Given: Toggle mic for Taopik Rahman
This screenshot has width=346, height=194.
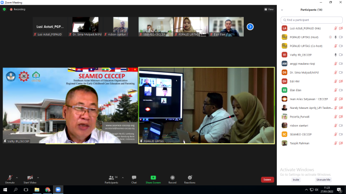Looking at the screenshot, I should coord(336,143).
